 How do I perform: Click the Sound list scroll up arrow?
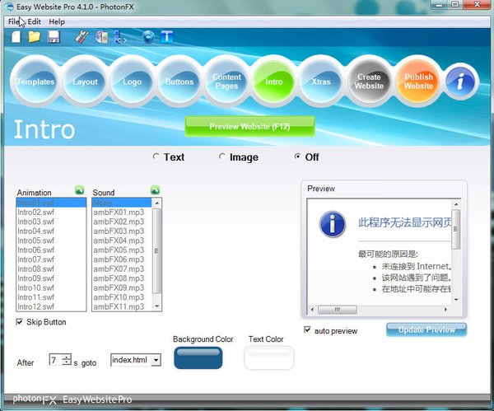coord(157,203)
